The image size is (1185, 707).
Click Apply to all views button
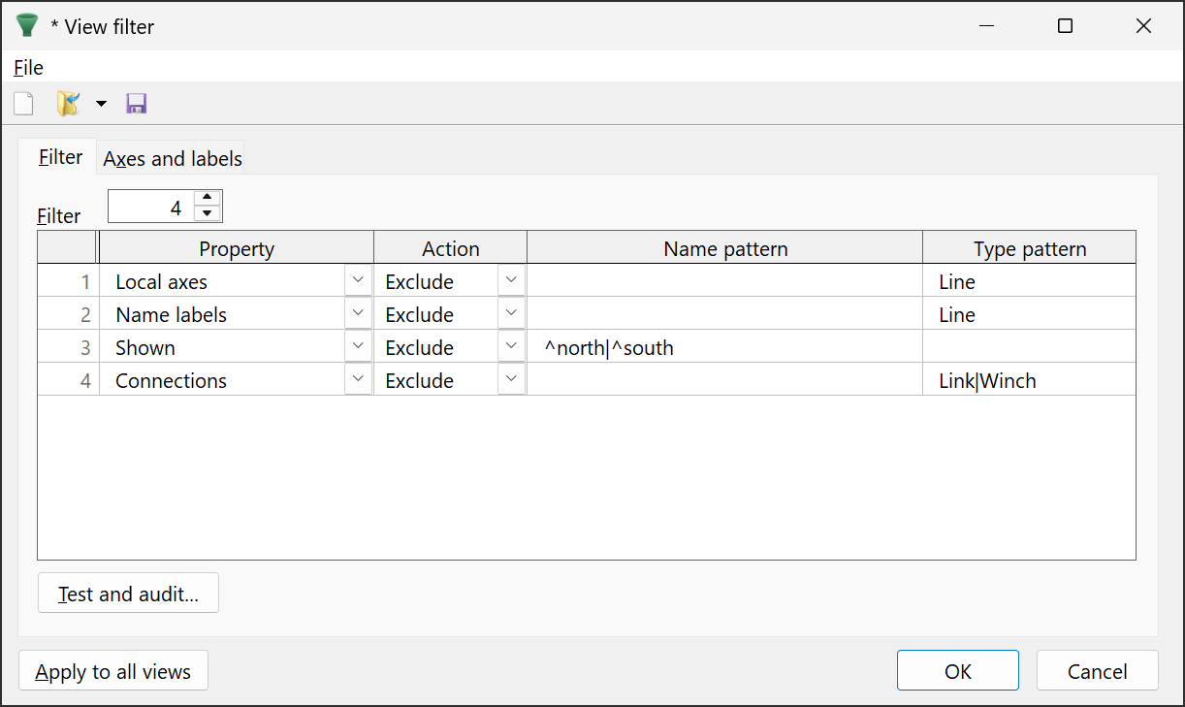tap(113, 671)
